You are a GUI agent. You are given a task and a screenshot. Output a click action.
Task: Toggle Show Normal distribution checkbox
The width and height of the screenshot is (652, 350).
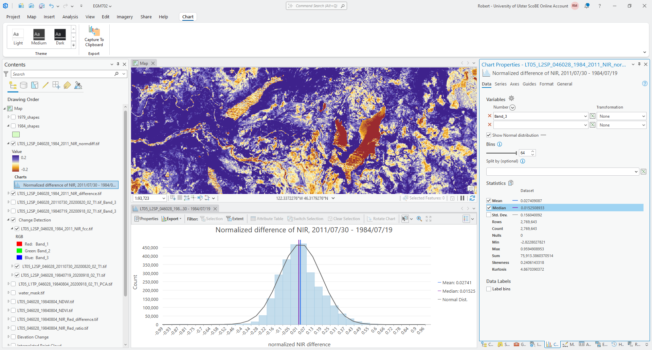tap(489, 135)
